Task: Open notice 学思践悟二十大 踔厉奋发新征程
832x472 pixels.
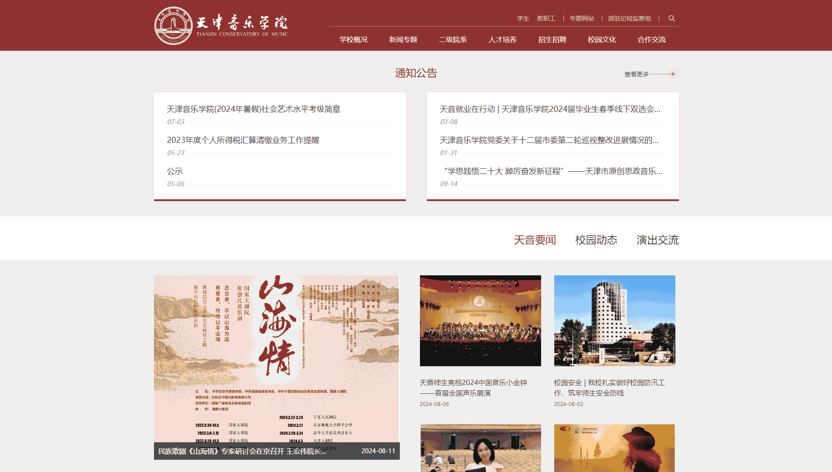Action: [552, 171]
